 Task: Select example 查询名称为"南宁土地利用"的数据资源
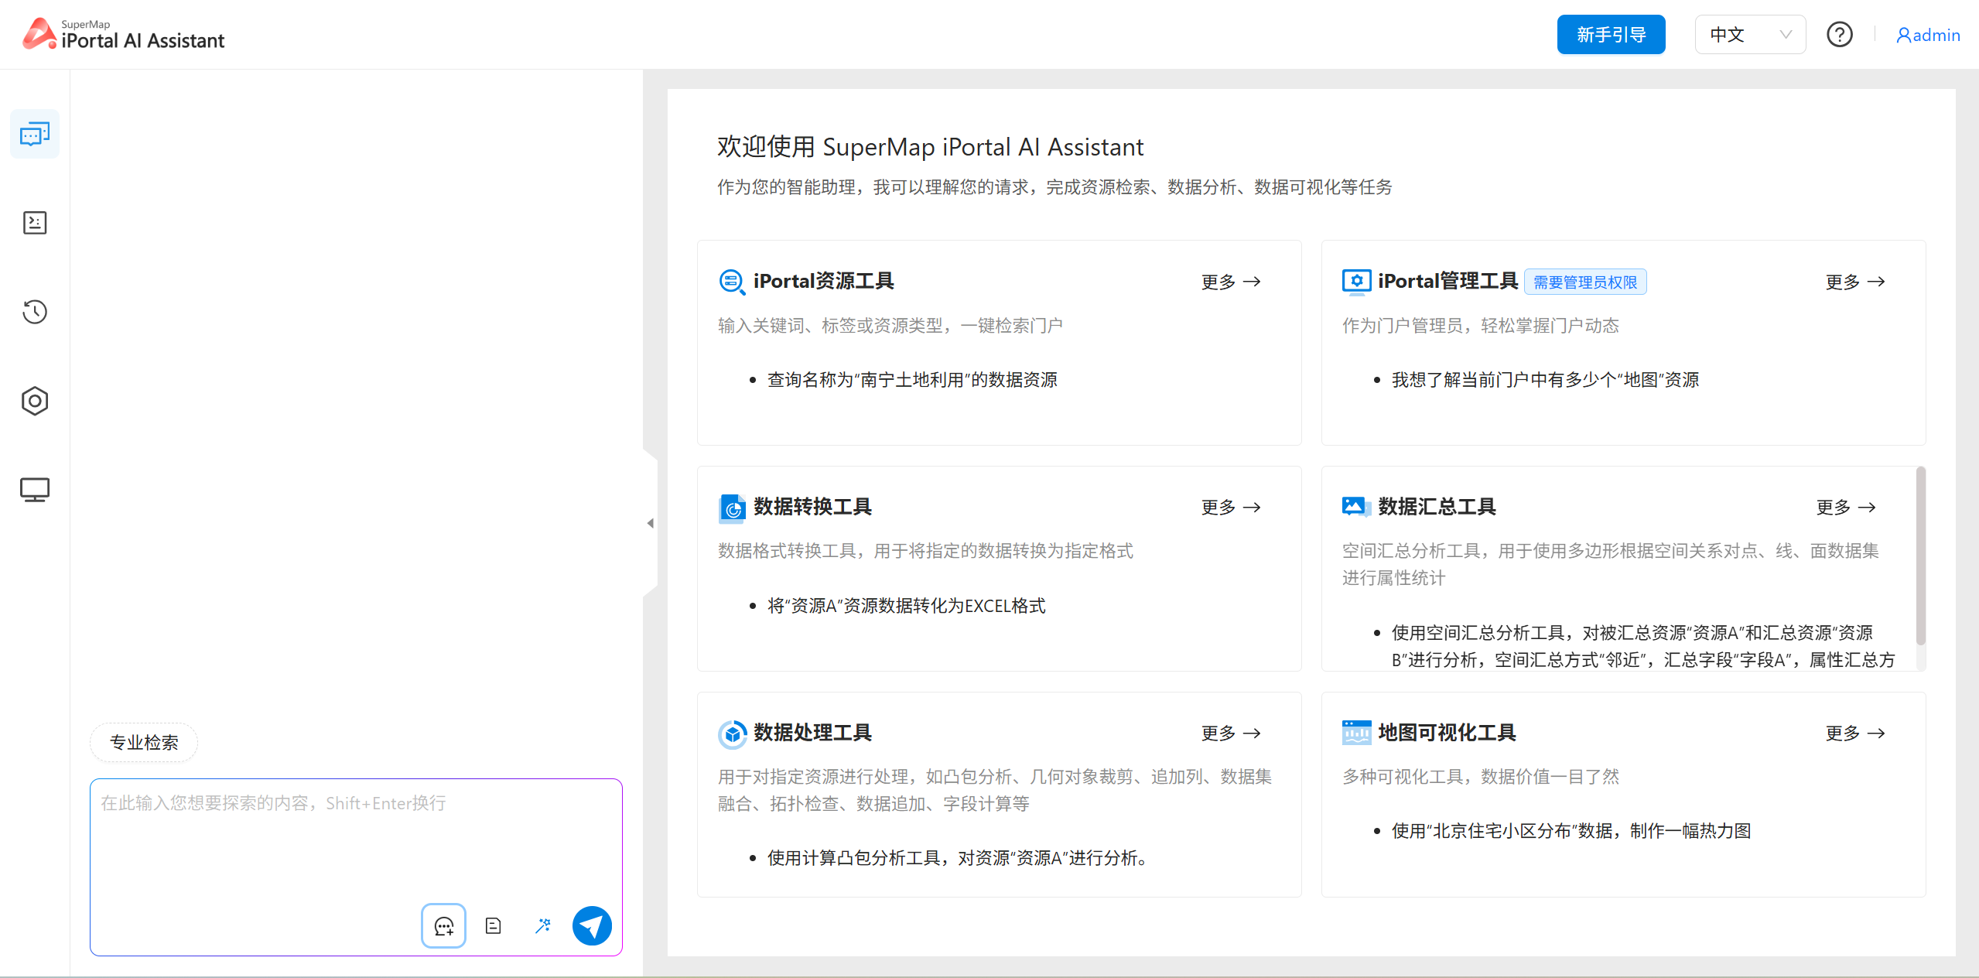click(912, 380)
